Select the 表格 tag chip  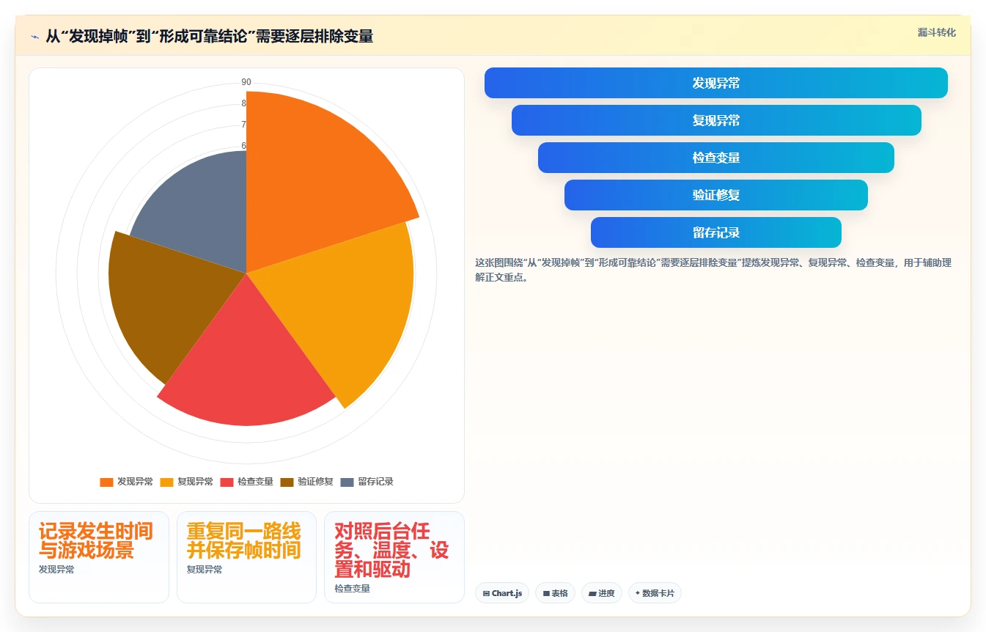pyautogui.click(x=556, y=593)
